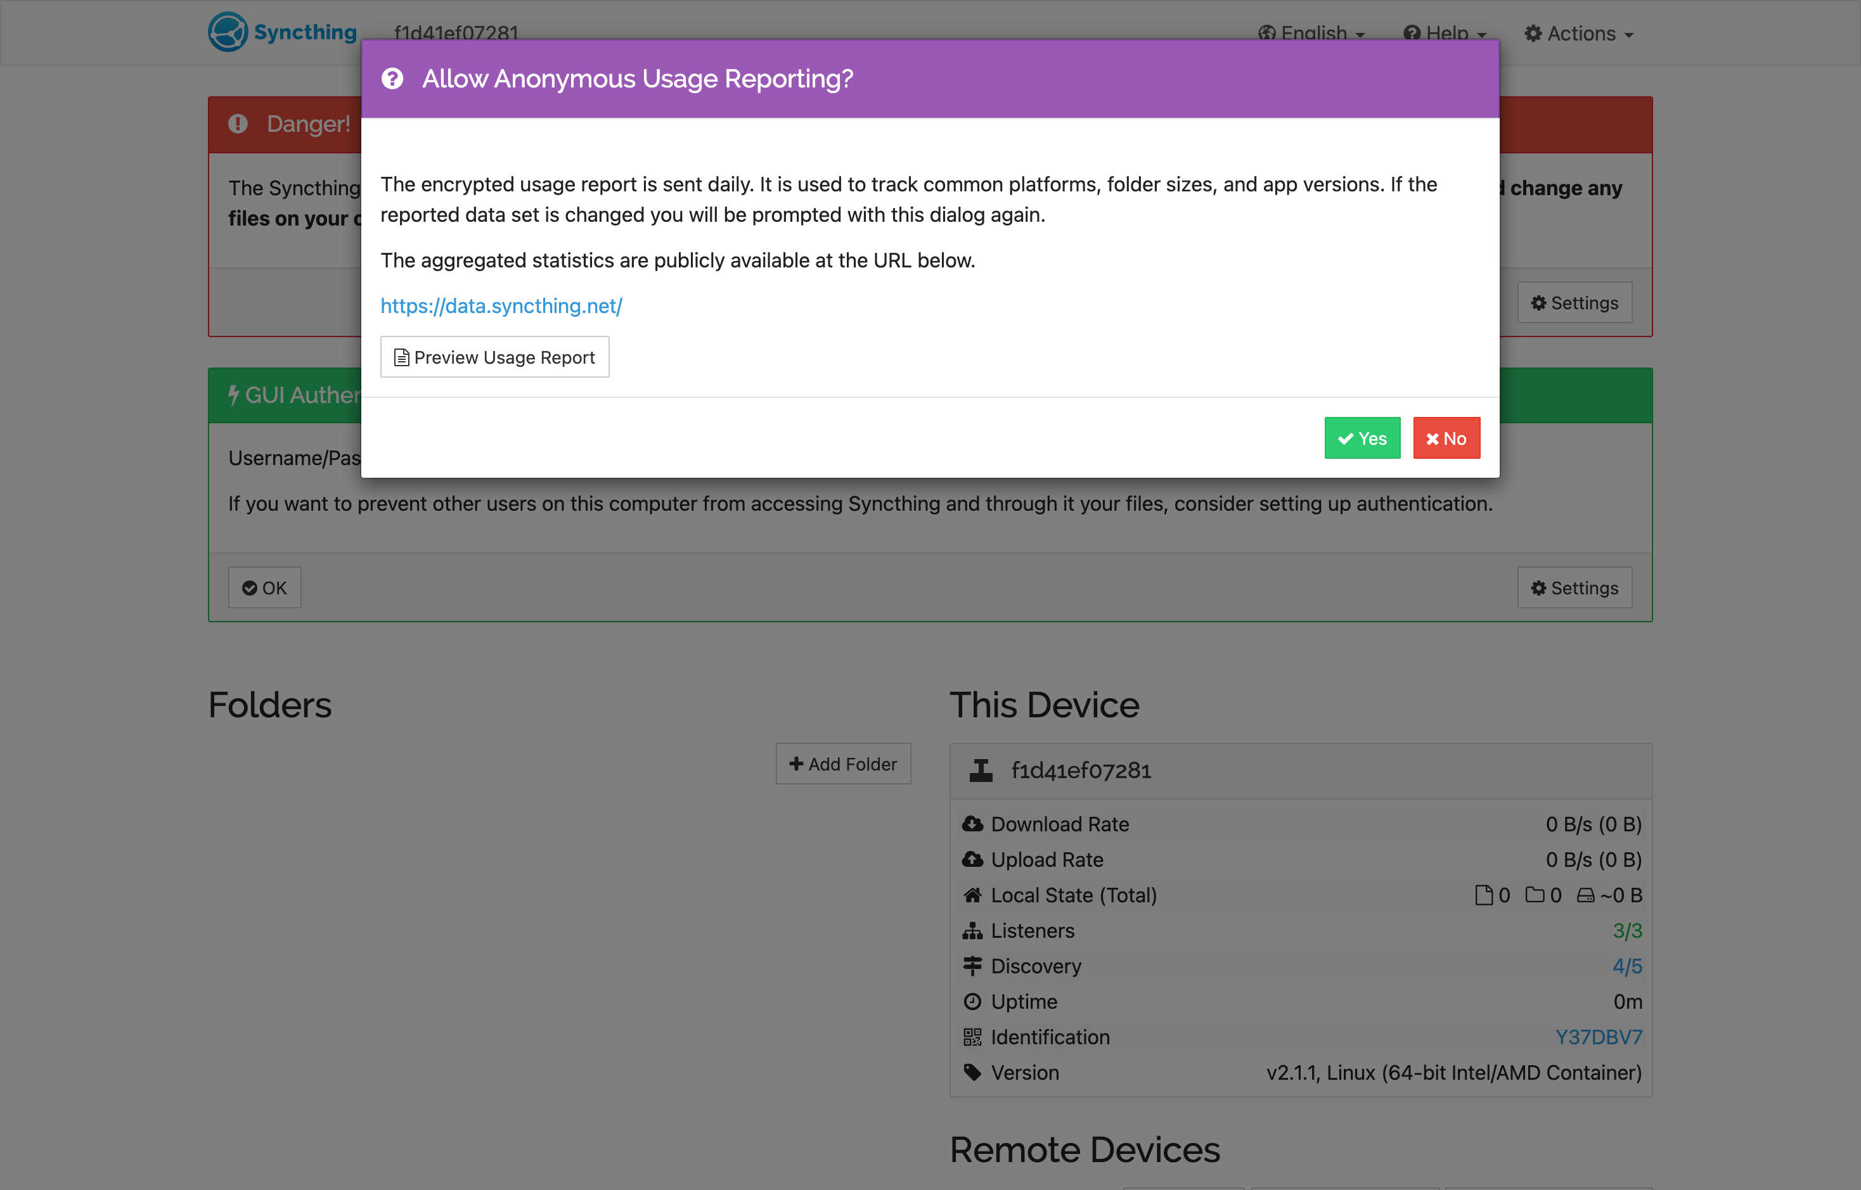Open the Help dropdown menu
1861x1190 pixels.
pyautogui.click(x=1445, y=34)
